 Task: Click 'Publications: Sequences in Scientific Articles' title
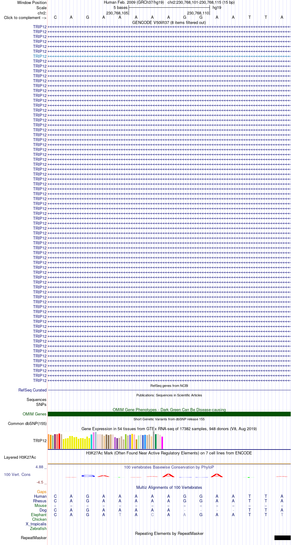(x=169, y=395)
